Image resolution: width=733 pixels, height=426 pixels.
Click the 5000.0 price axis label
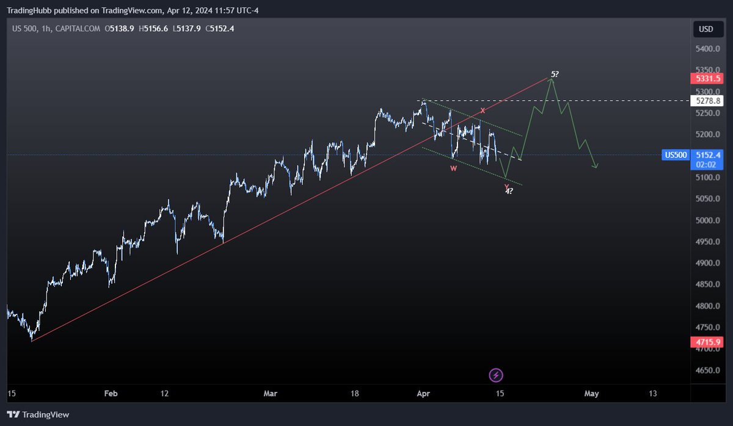click(x=709, y=220)
